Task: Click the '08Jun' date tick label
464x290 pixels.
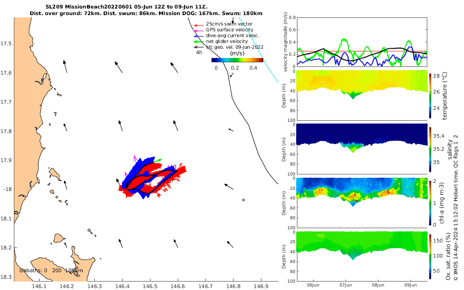Action: (x=378, y=285)
